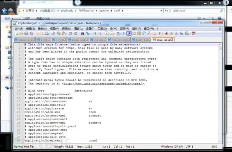
Task: Open the Define your language icon
Action: coord(134,33)
